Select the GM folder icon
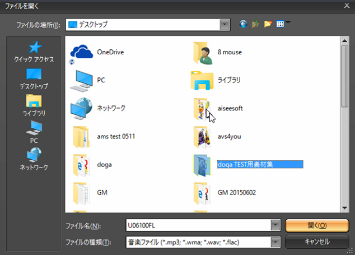The image size is (355, 255). pyautogui.click(x=81, y=193)
